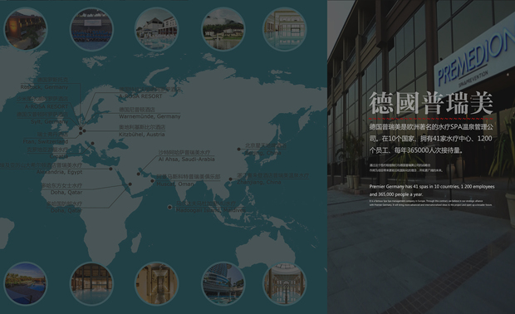
Task: View the golden spa corridor circular thumbnail
Action: tap(157, 283)
